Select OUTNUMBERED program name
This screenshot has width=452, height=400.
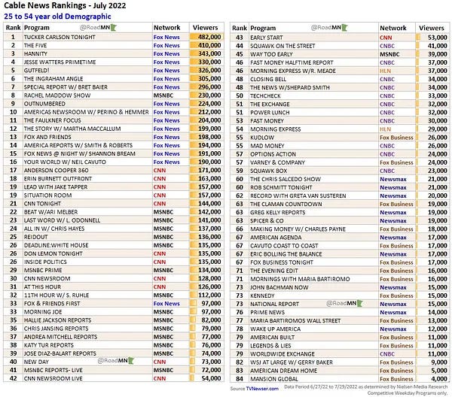point(44,104)
